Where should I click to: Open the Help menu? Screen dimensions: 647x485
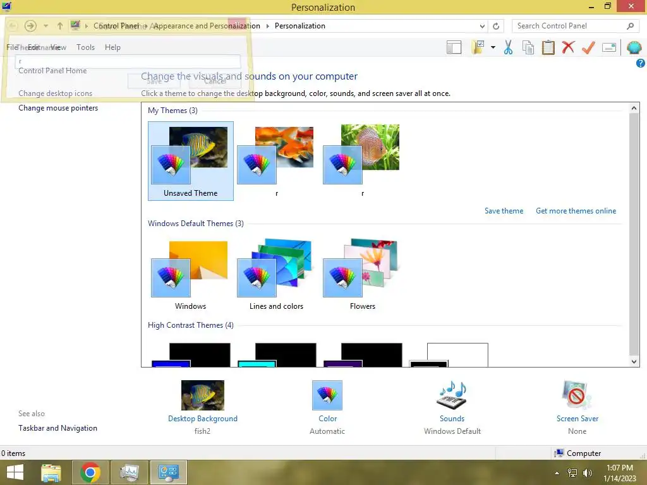[112, 47]
